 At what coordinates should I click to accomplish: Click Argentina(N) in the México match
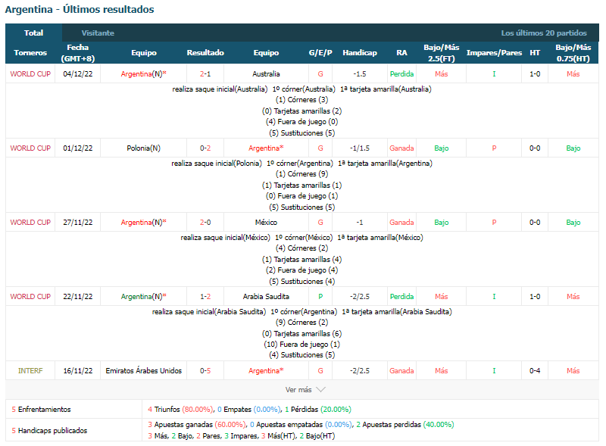(142, 222)
